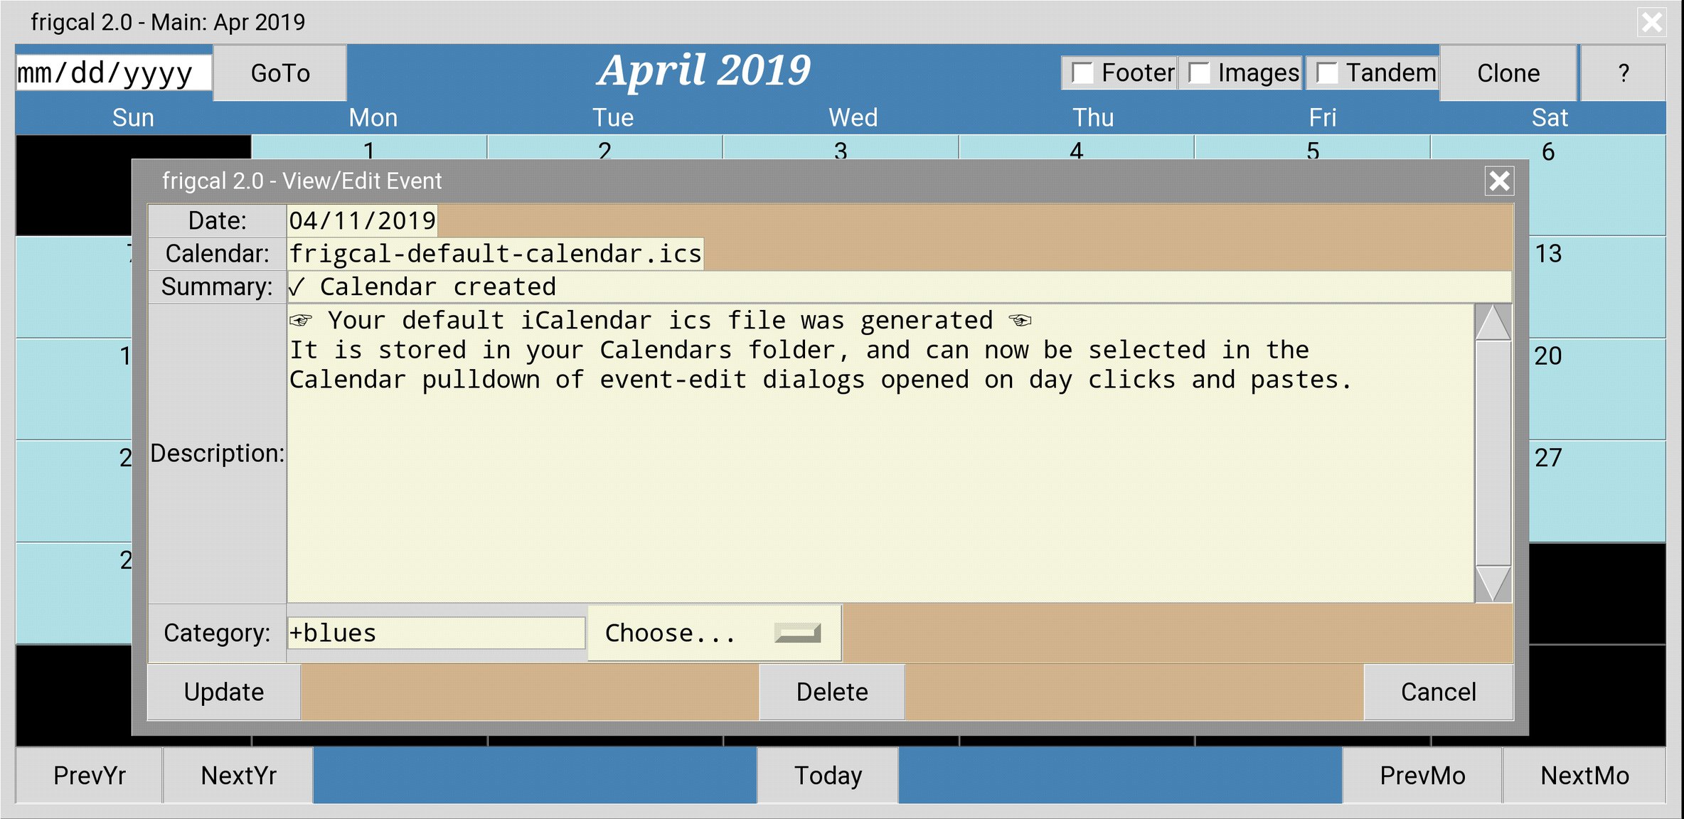Cancel the event edit dialog
Viewport: 1684px width, 819px height.
(1438, 692)
